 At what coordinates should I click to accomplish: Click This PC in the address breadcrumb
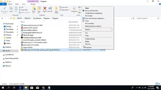click(x=20, y=18)
